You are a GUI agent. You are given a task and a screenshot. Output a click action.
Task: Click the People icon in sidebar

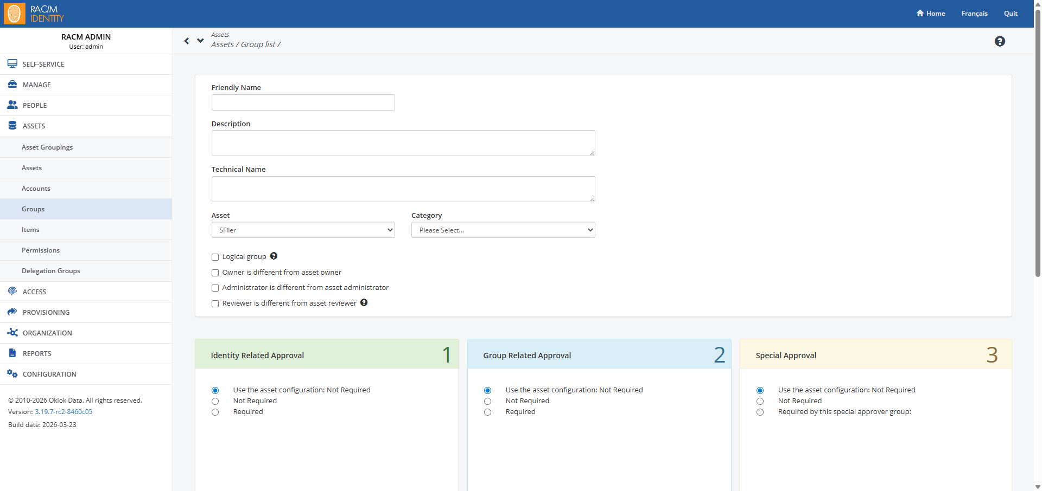pyautogui.click(x=12, y=105)
